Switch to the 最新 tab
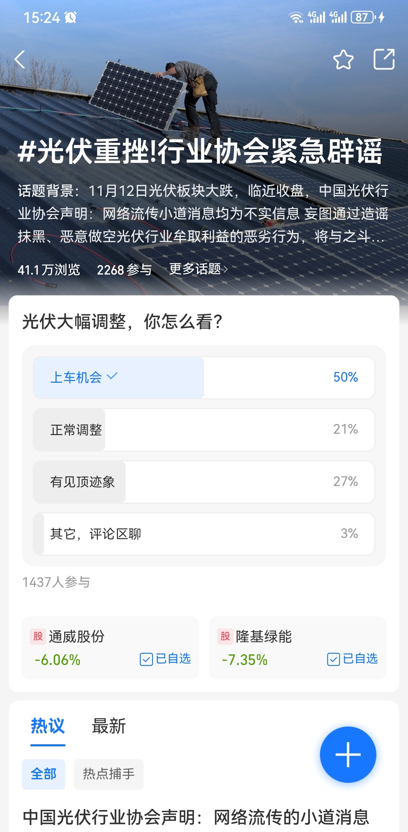The width and height of the screenshot is (408, 832). [x=109, y=726]
